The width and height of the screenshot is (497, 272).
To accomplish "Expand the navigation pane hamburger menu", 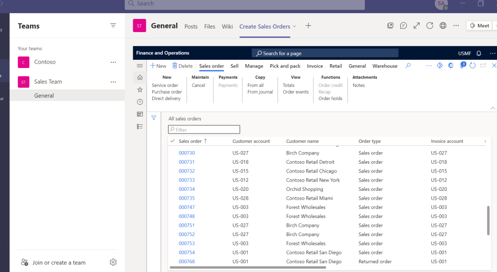I will coord(140,66).
